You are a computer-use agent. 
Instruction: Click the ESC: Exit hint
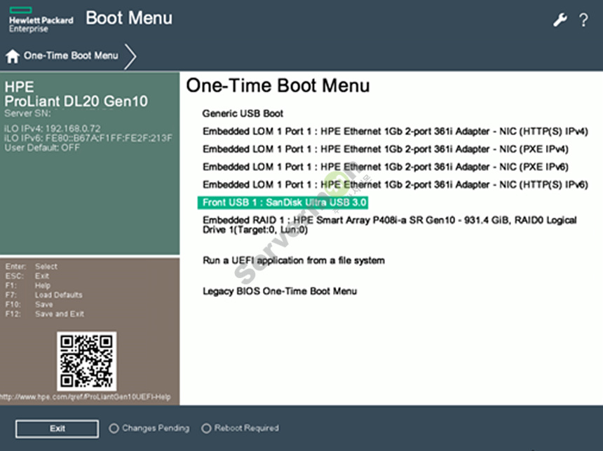pos(27,276)
